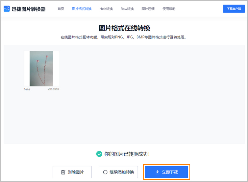248x182 pixels.
Task: Open the 首页 nav item
Action: [61, 9]
